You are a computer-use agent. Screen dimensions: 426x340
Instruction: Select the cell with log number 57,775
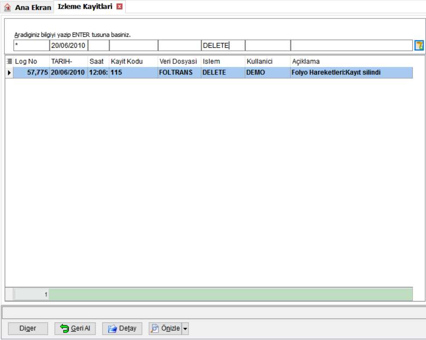click(x=32, y=72)
